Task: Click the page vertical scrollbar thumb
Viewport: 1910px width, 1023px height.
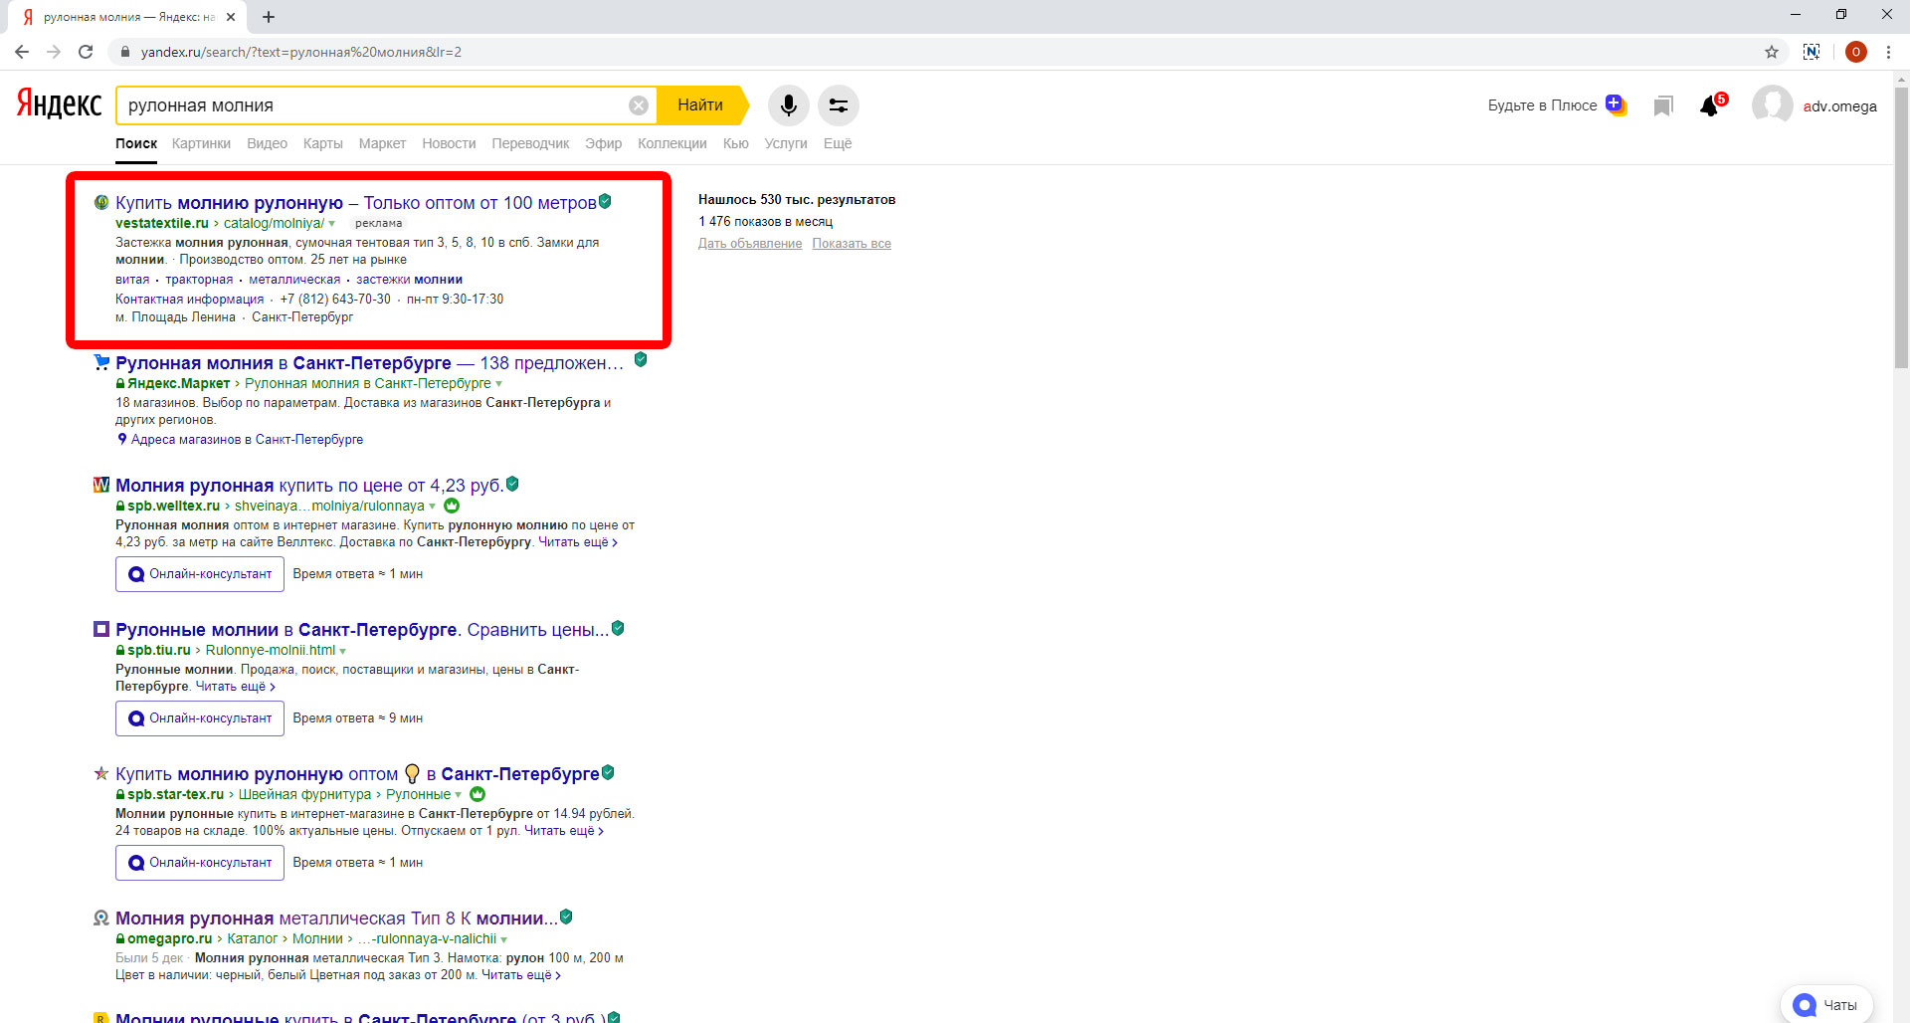Action: (x=1901, y=227)
